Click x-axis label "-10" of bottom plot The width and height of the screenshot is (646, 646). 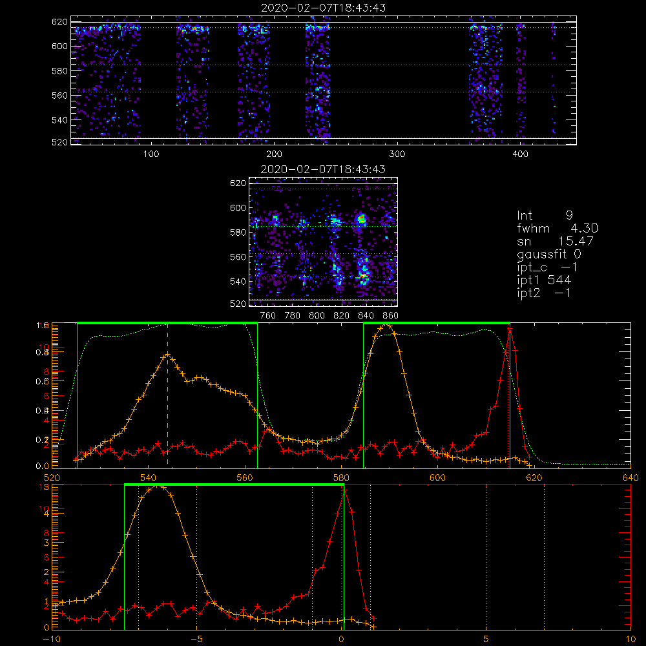tap(52, 639)
